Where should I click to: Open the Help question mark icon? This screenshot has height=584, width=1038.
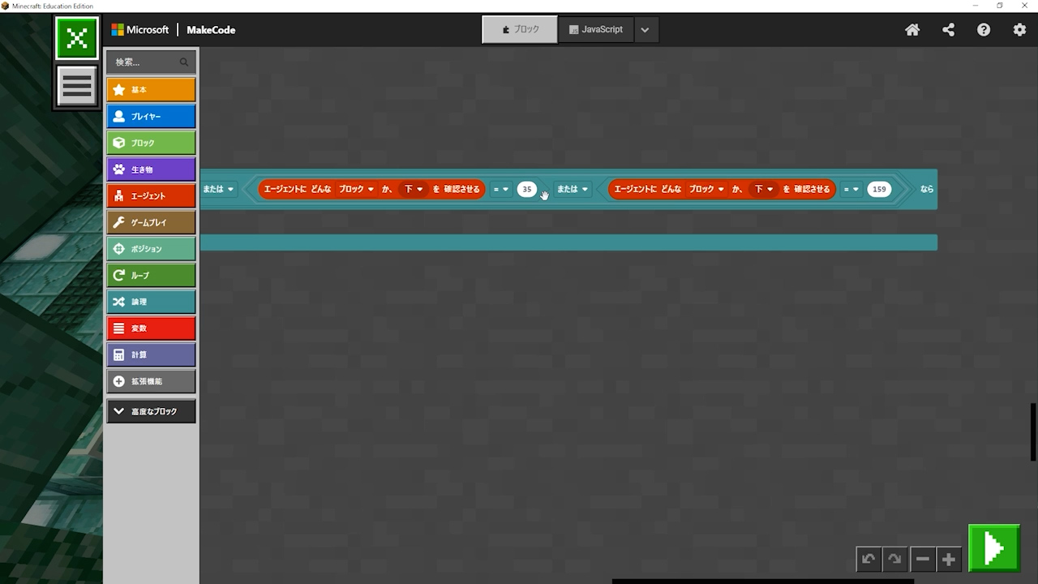click(x=984, y=30)
